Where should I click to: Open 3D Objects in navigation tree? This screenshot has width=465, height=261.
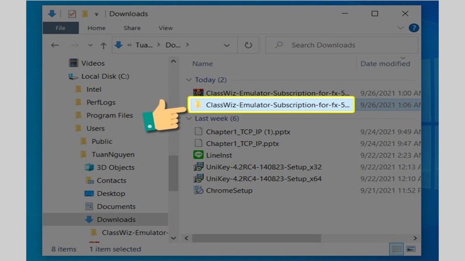click(x=116, y=168)
